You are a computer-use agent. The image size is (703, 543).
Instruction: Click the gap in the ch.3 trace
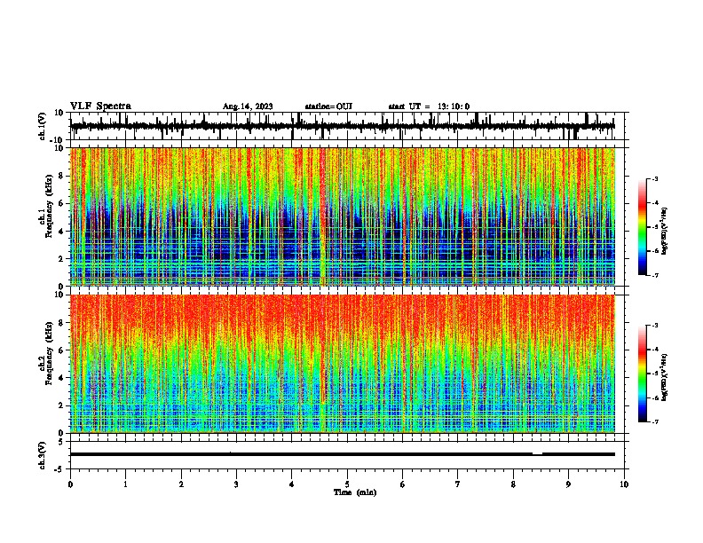click(537, 454)
